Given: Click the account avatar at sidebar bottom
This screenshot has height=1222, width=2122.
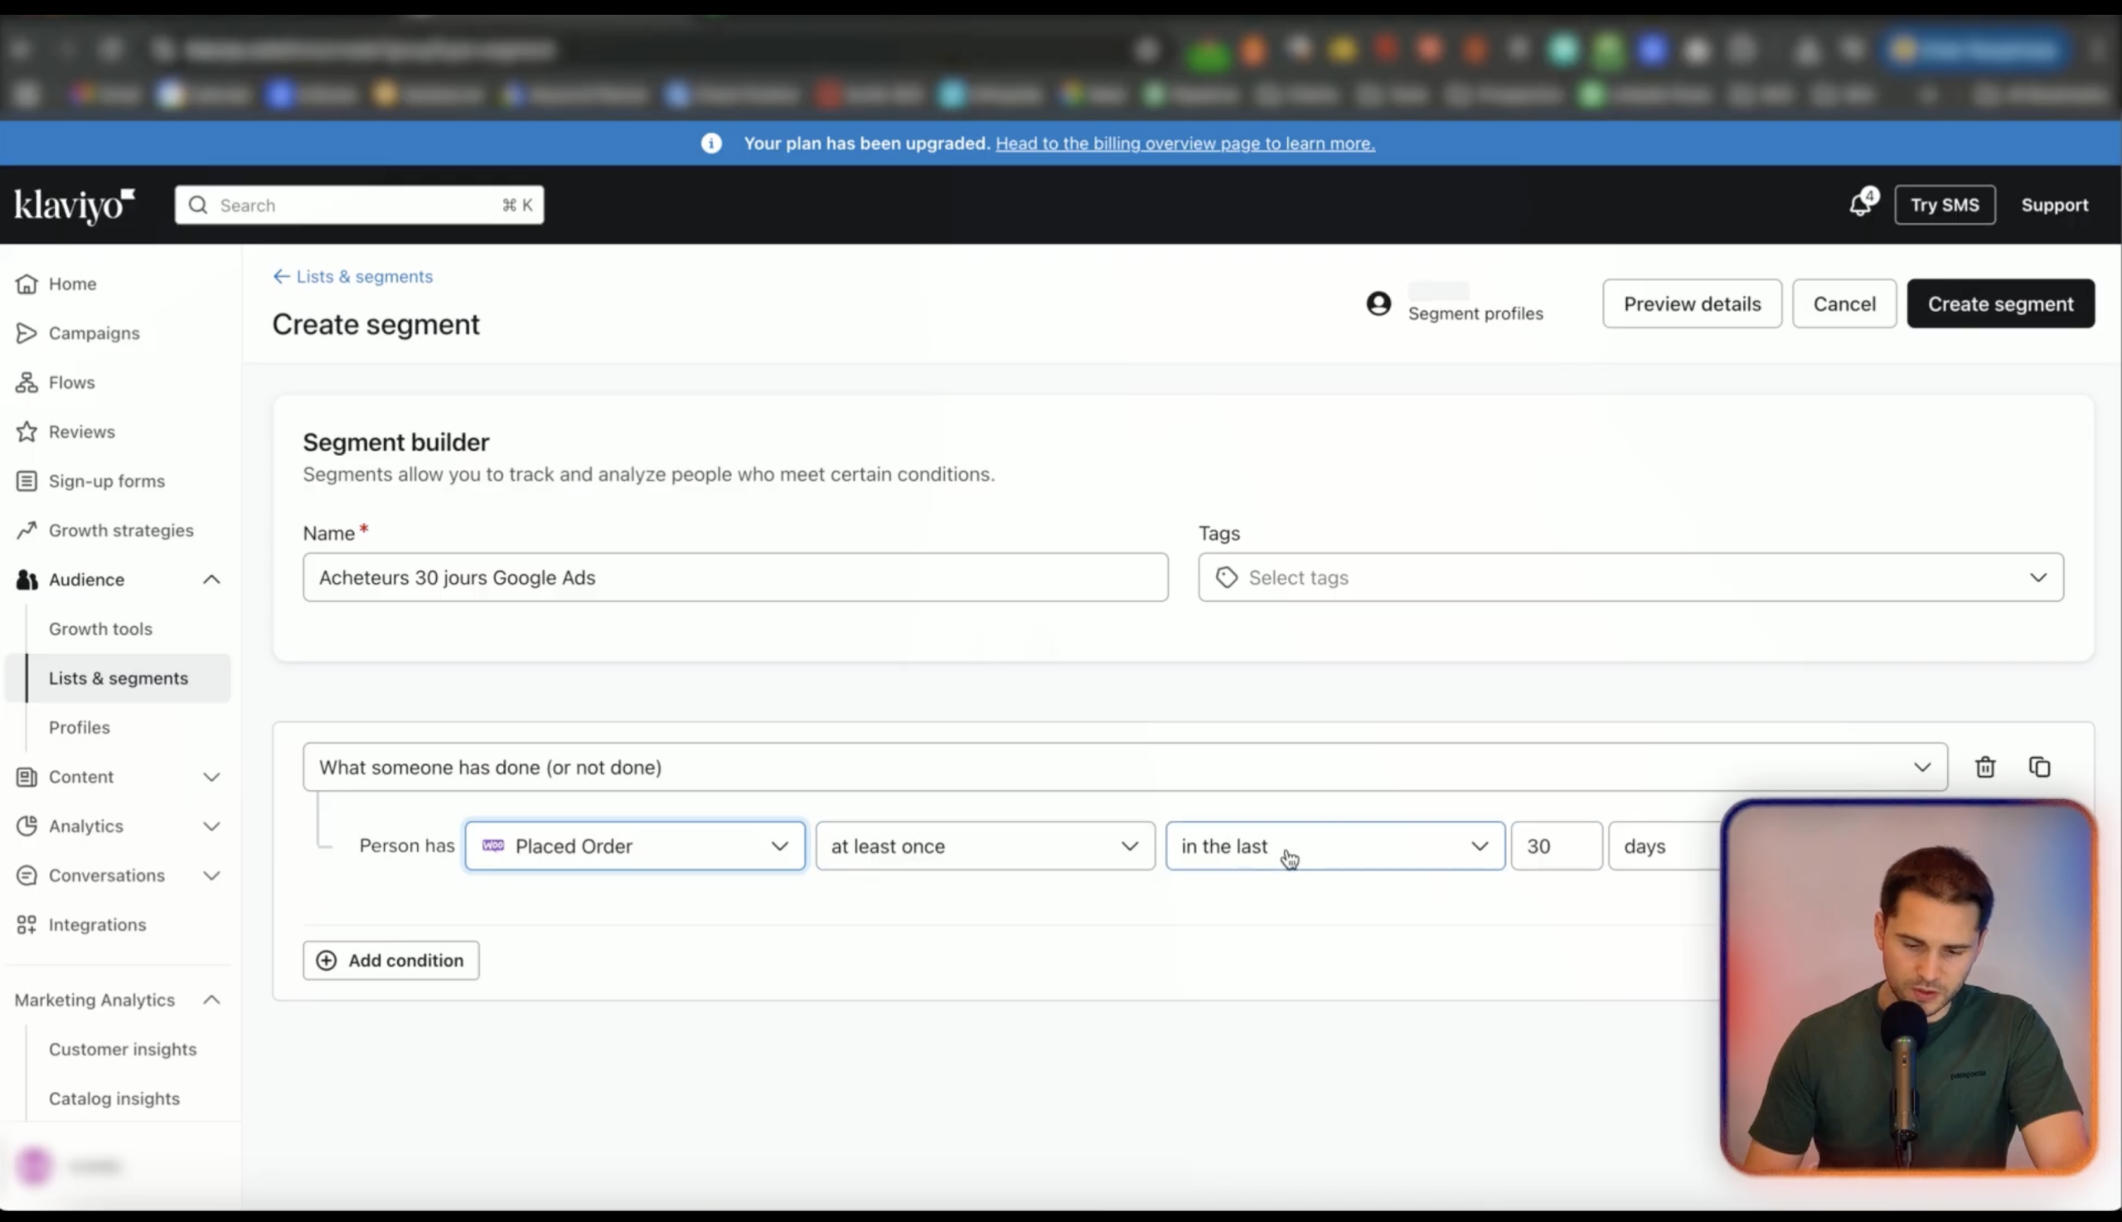Looking at the screenshot, I should (x=35, y=1166).
